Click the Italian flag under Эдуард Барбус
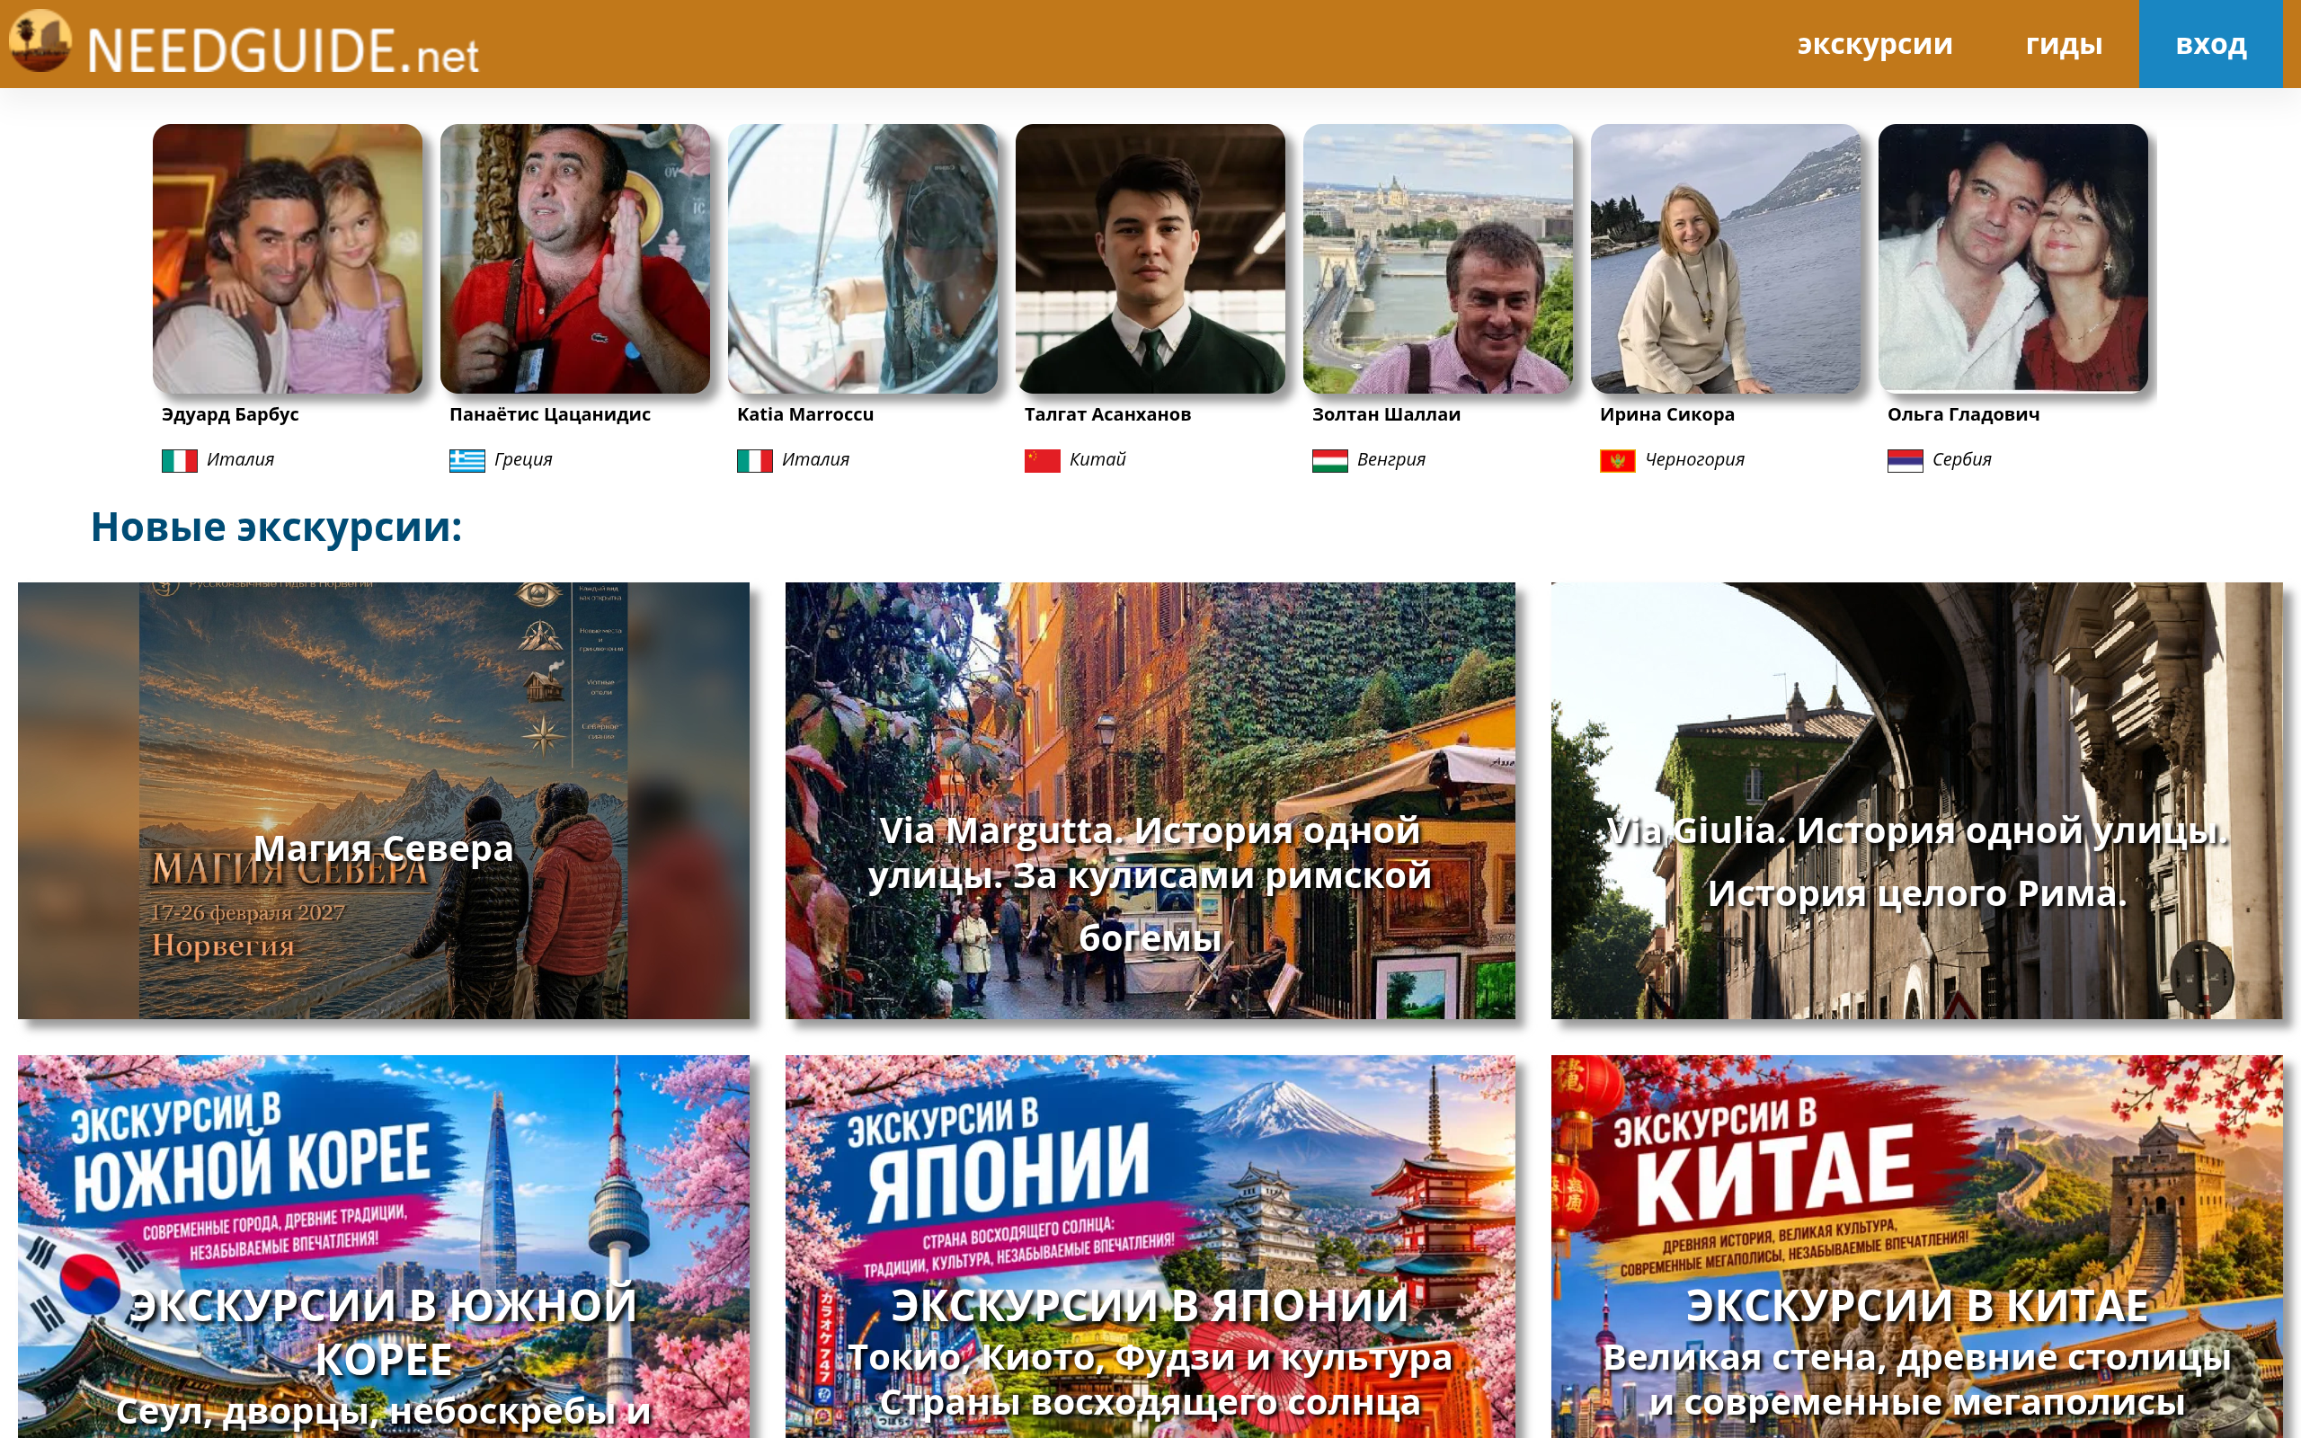 (x=180, y=460)
